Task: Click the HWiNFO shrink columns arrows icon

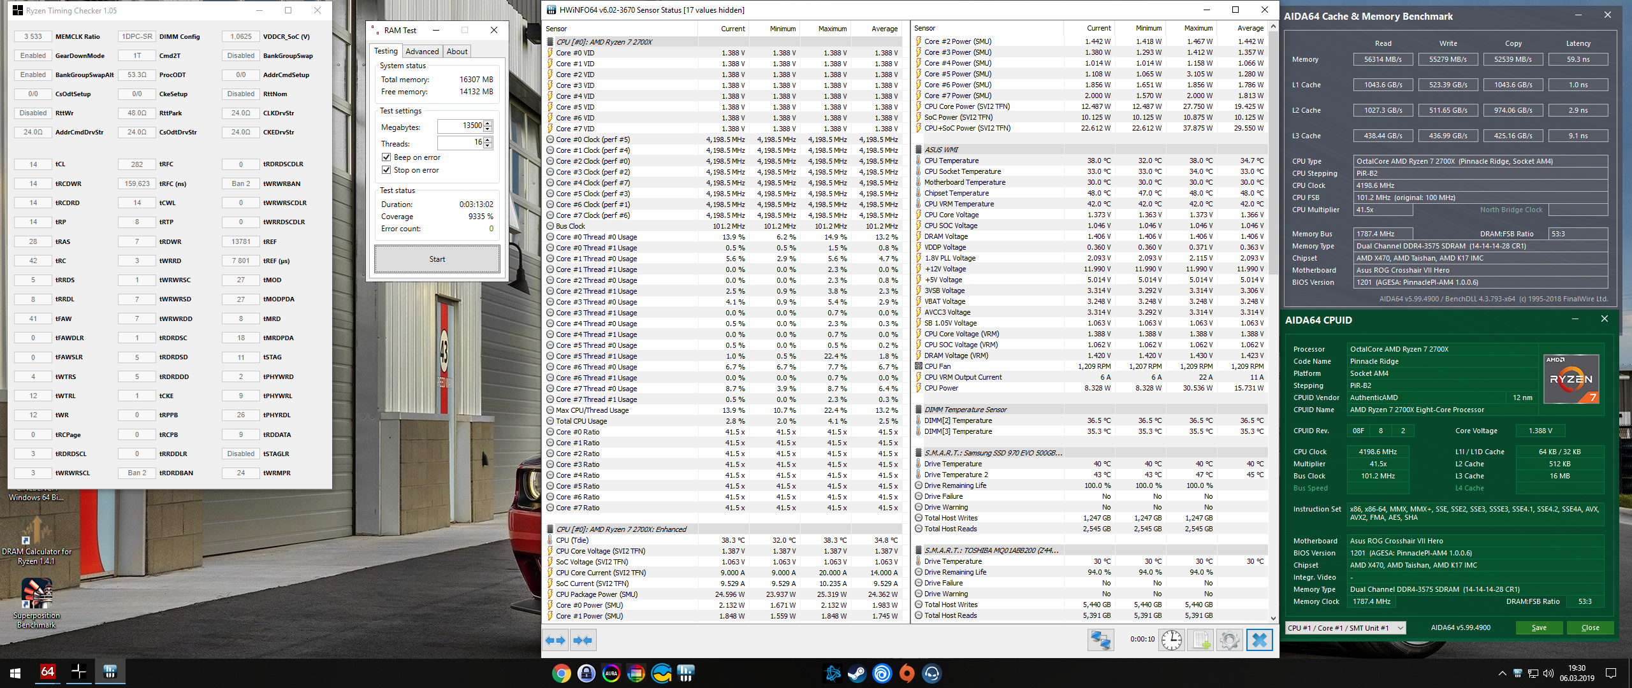Action: pos(583,640)
